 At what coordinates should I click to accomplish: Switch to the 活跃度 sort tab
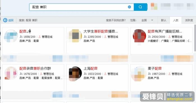pos(189,20)
